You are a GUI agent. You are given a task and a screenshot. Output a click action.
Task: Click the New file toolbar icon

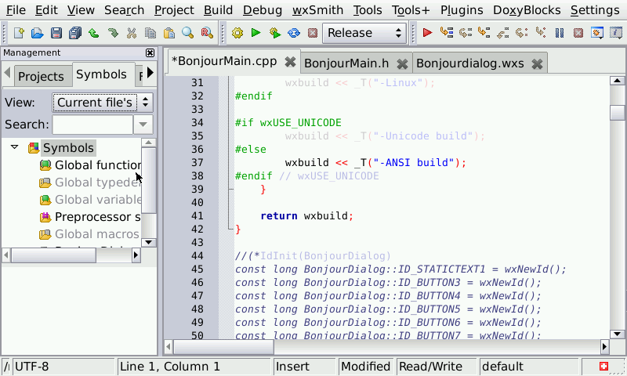20,33
